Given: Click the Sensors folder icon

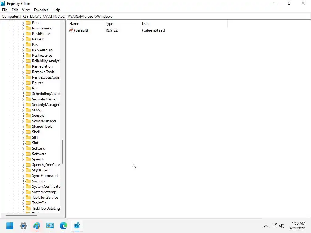Looking at the screenshot, I should (x=28, y=116).
